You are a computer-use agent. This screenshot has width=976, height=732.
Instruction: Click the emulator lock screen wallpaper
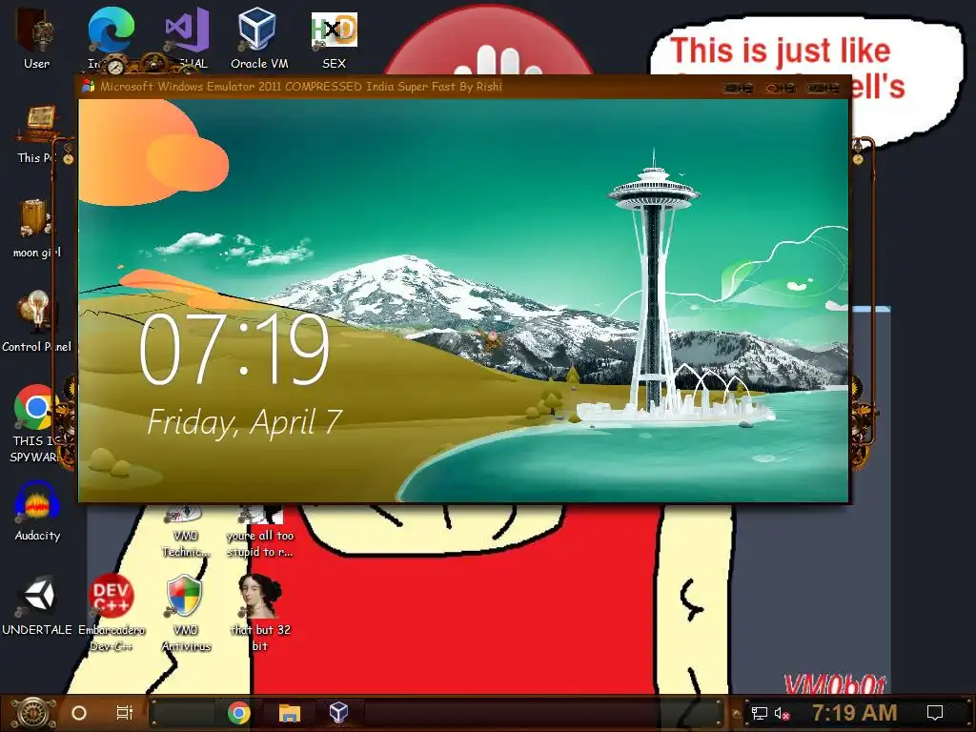coord(464,300)
